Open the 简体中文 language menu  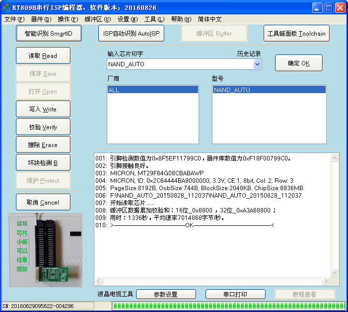click(x=209, y=19)
